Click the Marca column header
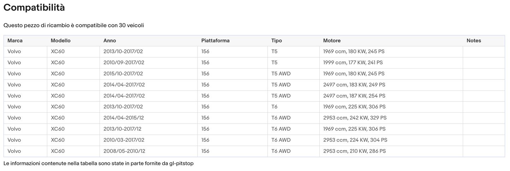 point(15,41)
